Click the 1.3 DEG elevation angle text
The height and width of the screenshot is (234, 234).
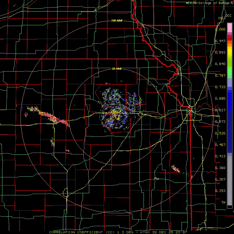(125, 232)
